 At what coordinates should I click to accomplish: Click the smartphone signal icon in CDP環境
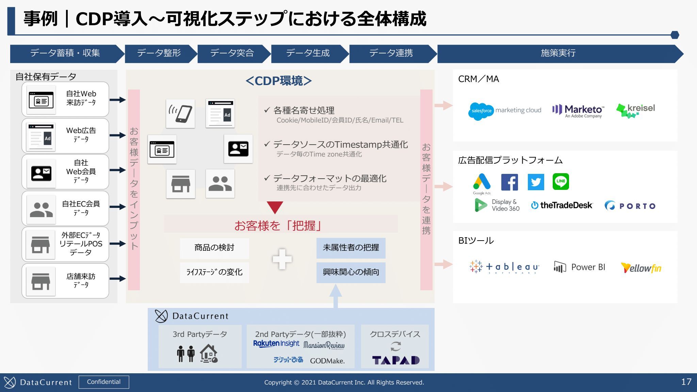pyautogui.click(x=180, y=114)
